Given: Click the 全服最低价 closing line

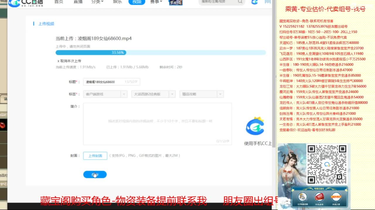Looking at the screenshot, I should [307, 130].
